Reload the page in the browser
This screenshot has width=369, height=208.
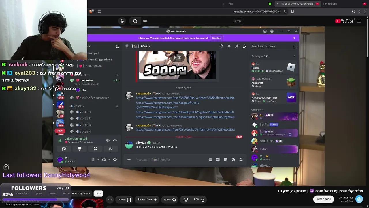pyautogui.click(x=353, y=12)
